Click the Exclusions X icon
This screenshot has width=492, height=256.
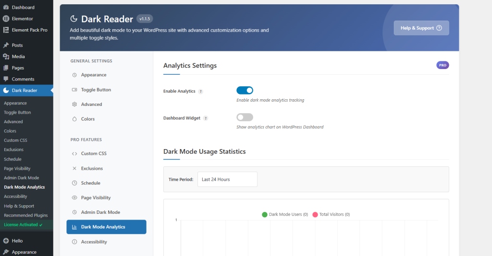coord(74,168)
